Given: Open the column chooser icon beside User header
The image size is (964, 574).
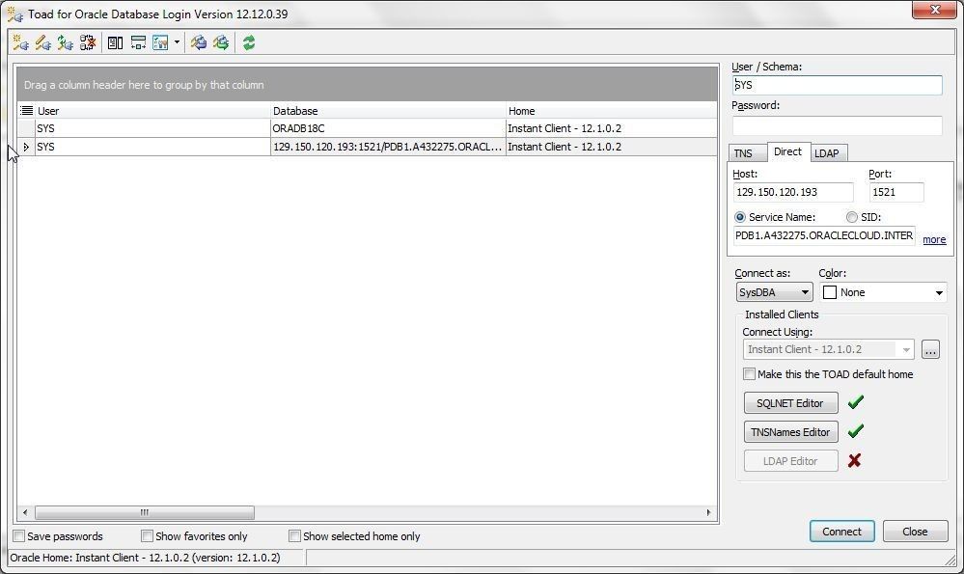Looking at the screenshot, I should coord(26,111).
